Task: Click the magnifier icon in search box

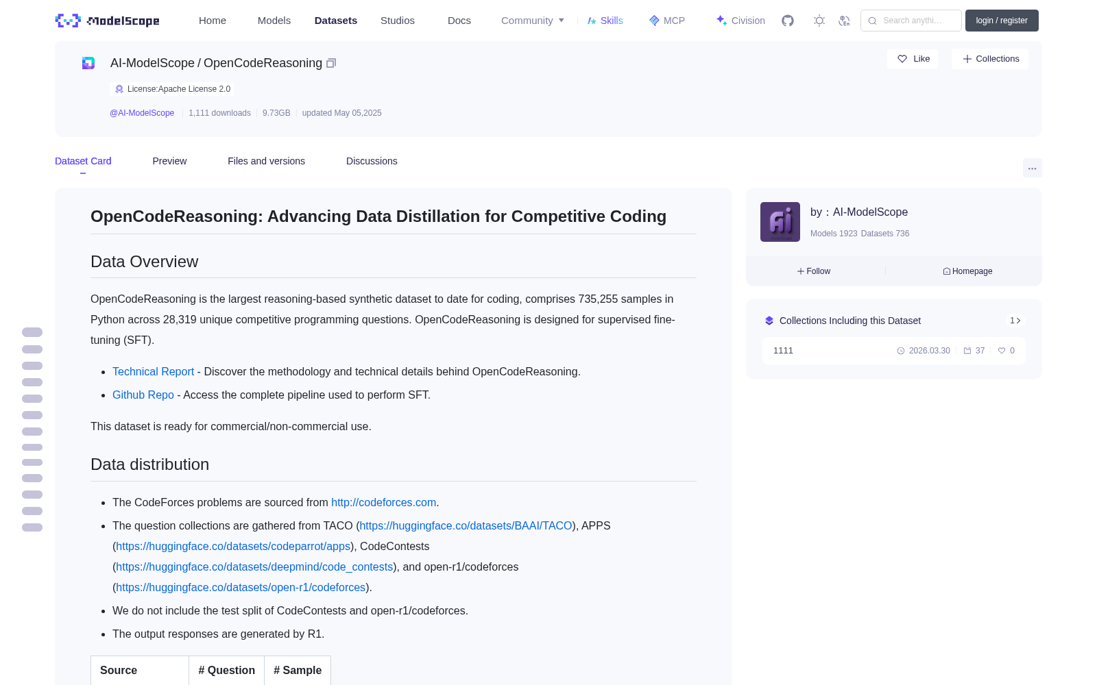Action: [872, 21]
